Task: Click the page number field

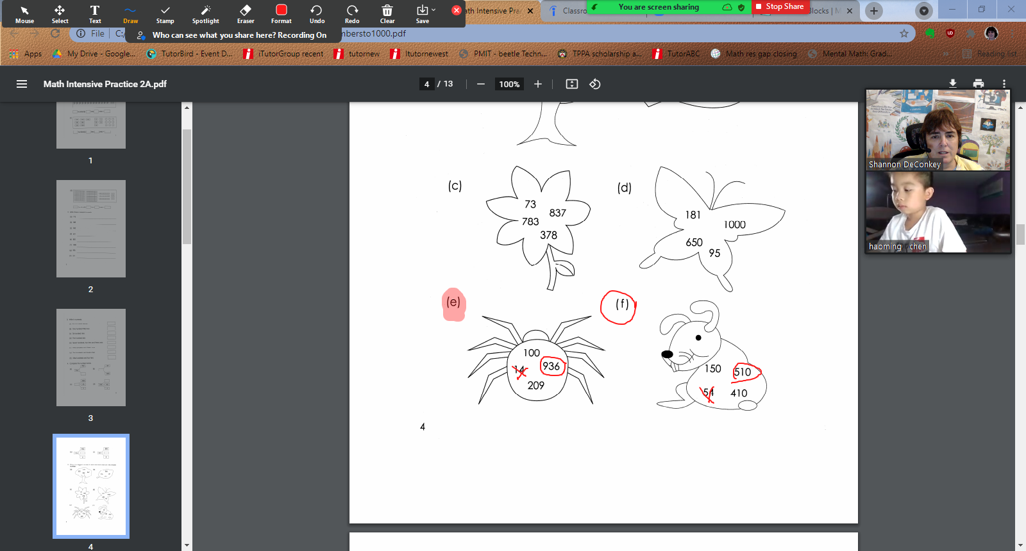Action: 426,84
